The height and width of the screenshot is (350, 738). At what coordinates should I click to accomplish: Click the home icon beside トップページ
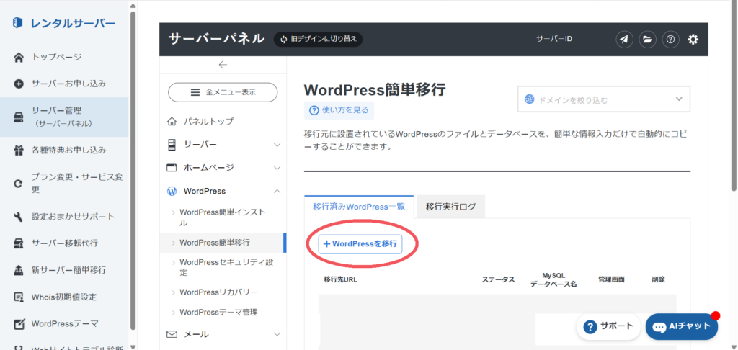18,58
